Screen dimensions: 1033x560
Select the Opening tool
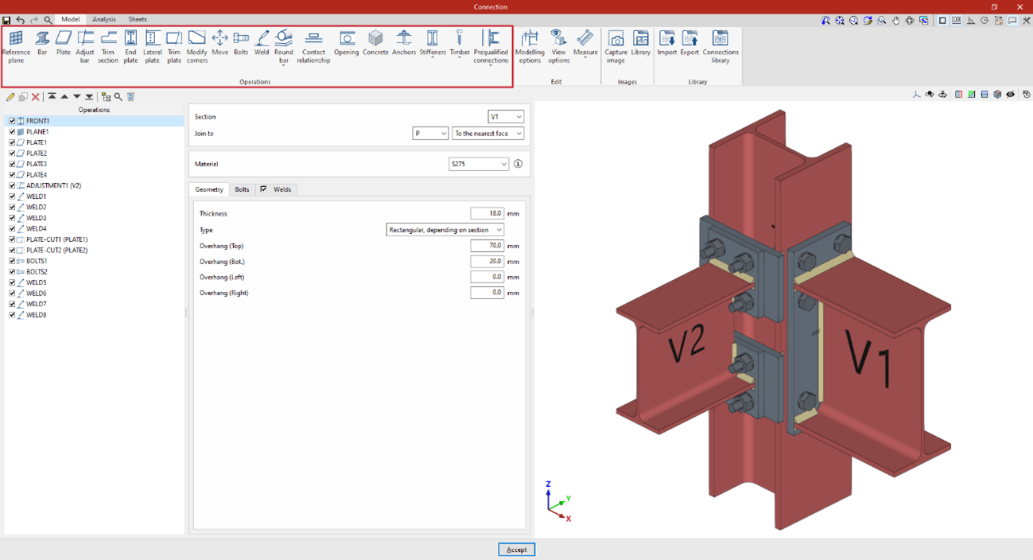pos(346,44)
